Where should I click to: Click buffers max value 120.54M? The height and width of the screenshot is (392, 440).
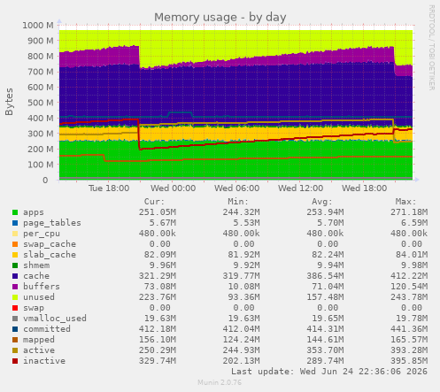click(x=409, y=287)
